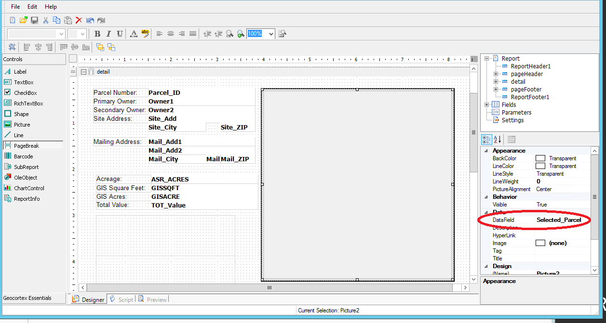Expand the pageHeader tree node
Viewport: 606px width, 323px height.
point(496,74)
